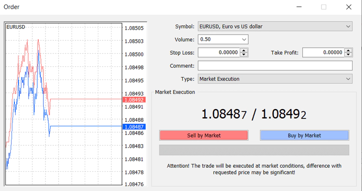The image size is (362, 191).
Task: Decrease Stop Loss with the down arrow
Action: tap(244, 55)
